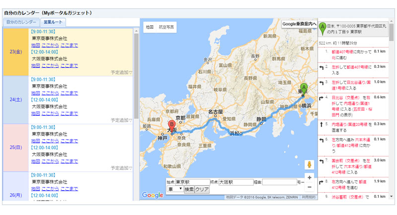Click the red marker B on Osaka
The height and width of the screenshot is (215, 397).
pyautogui.click(x=172, y=126)
